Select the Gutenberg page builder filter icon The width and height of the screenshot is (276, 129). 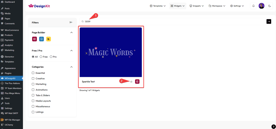click(x=42, y=39)
